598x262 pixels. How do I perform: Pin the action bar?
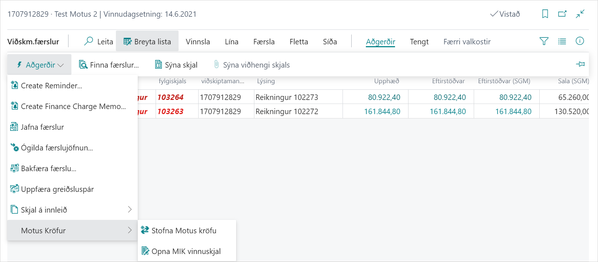[x=580, y=64]
